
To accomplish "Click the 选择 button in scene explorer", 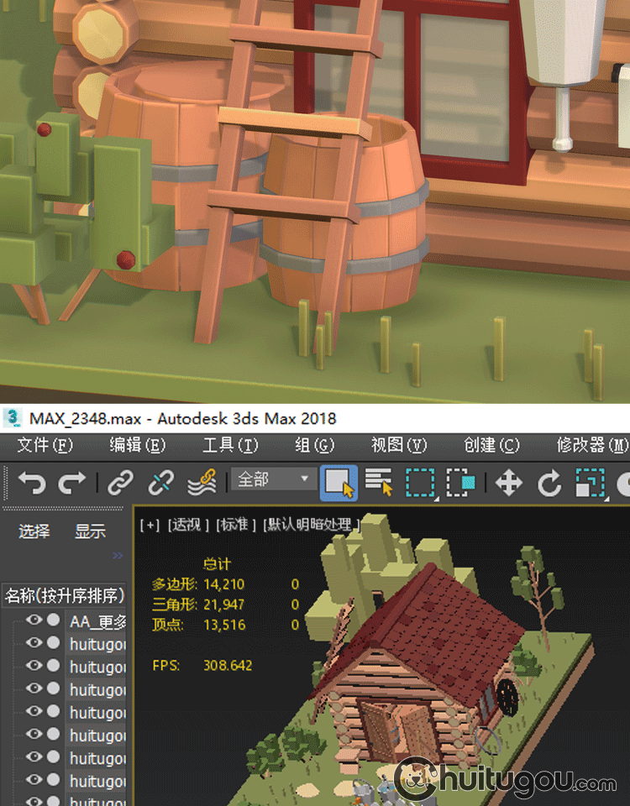I will tap(34, 531).
